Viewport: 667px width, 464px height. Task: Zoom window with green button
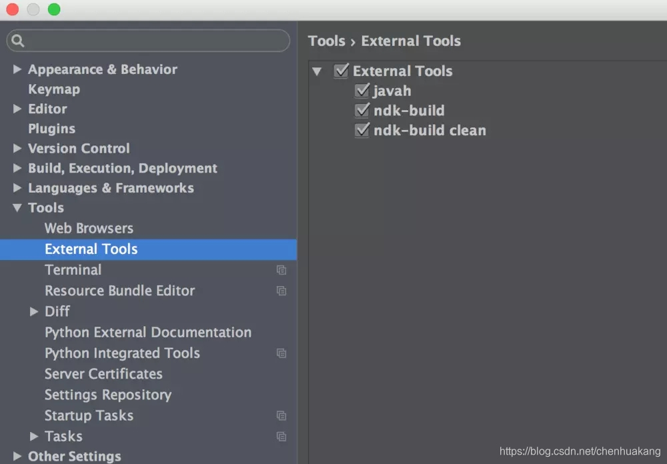click(54, 9)
